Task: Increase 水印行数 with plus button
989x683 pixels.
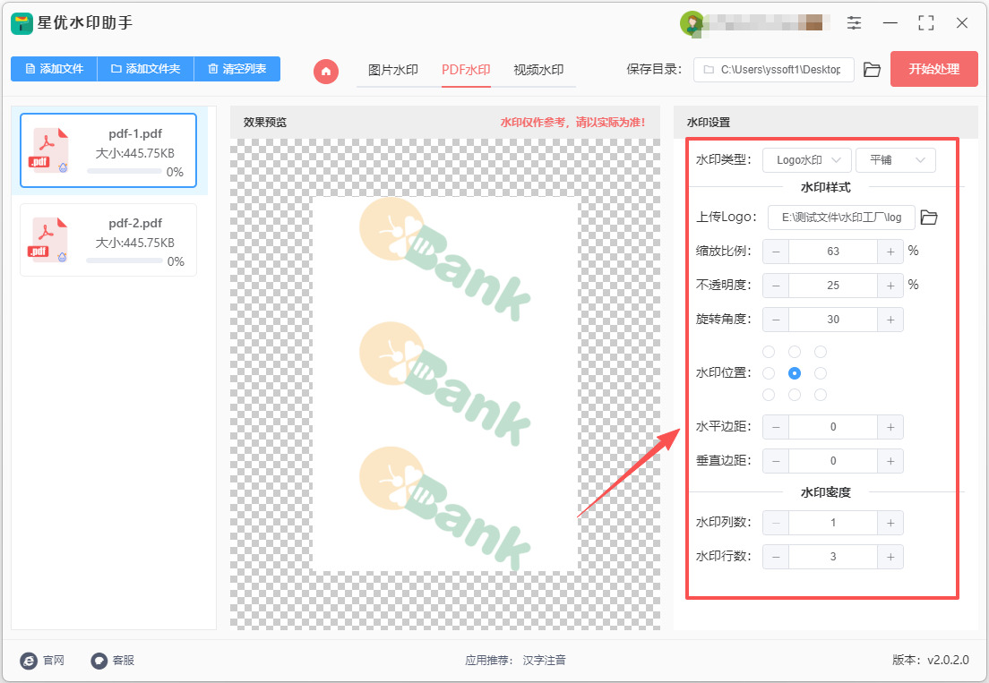Action: (x=890, y=557)
